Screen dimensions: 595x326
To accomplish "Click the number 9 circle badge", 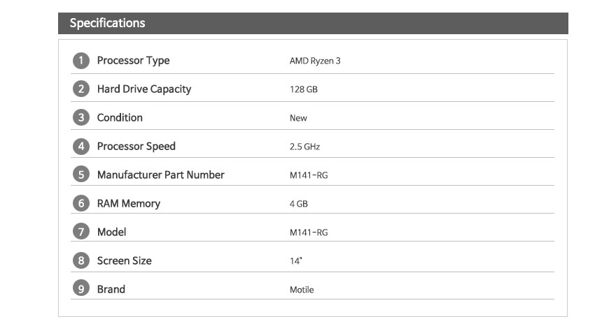I will coord(80,289).
